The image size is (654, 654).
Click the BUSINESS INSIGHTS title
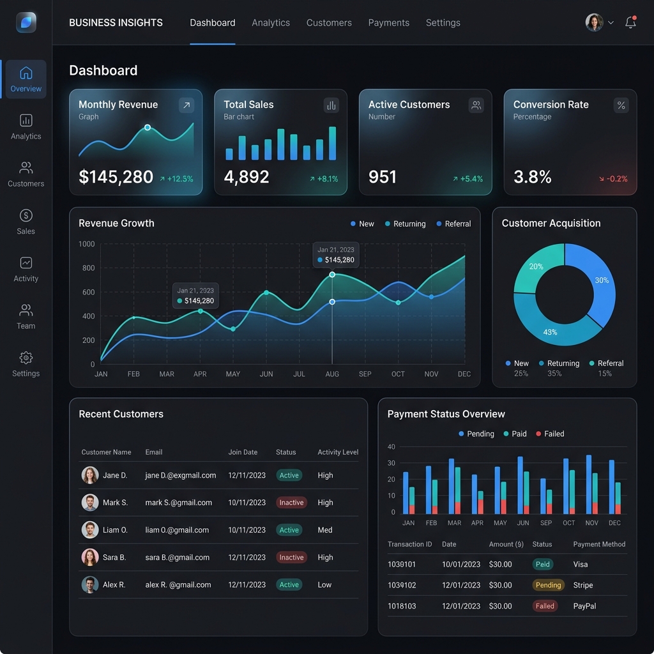tap(116, 22)
